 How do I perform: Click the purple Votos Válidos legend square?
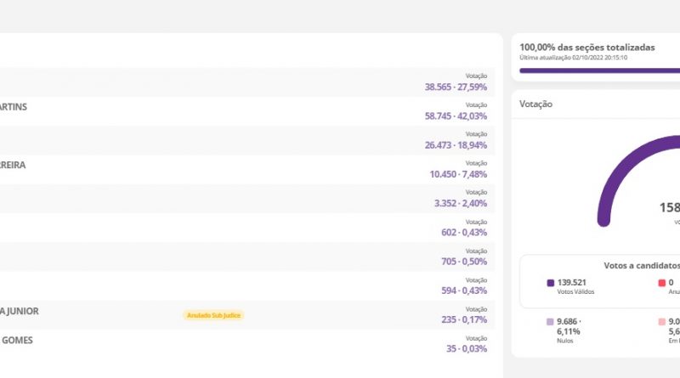coord(550,283)
